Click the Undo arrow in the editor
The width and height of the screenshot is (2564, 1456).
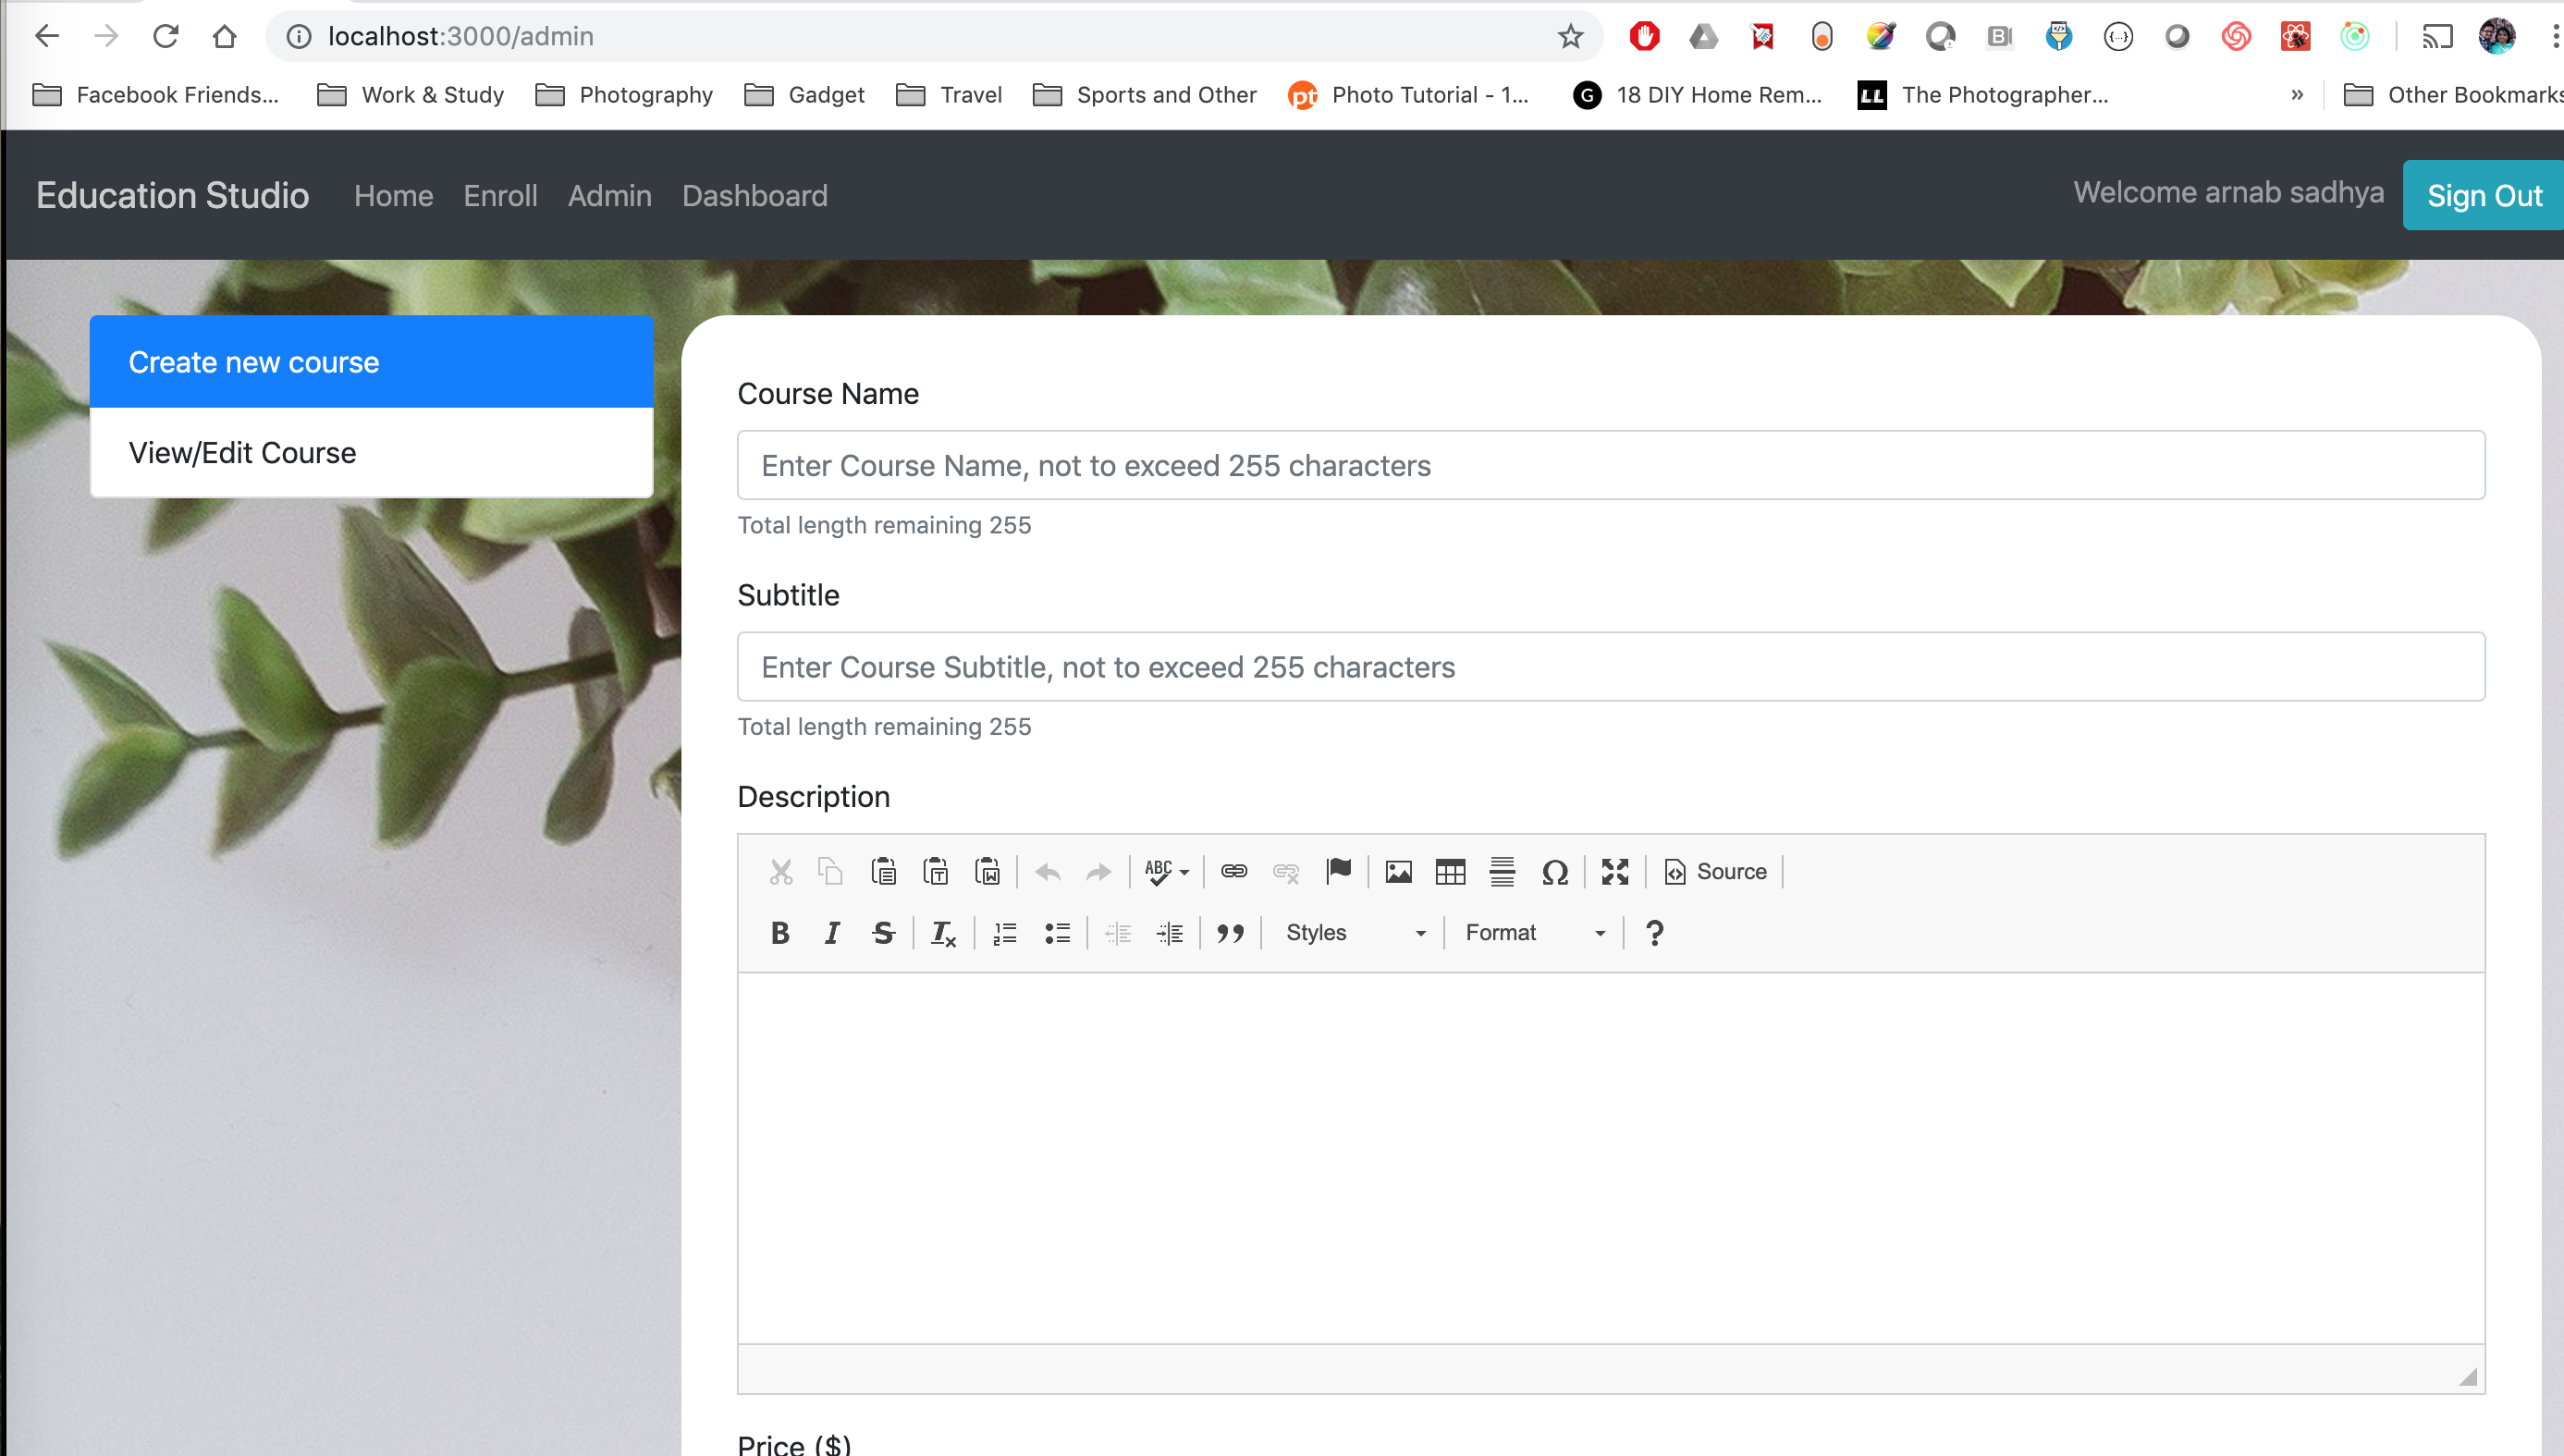1047,871
